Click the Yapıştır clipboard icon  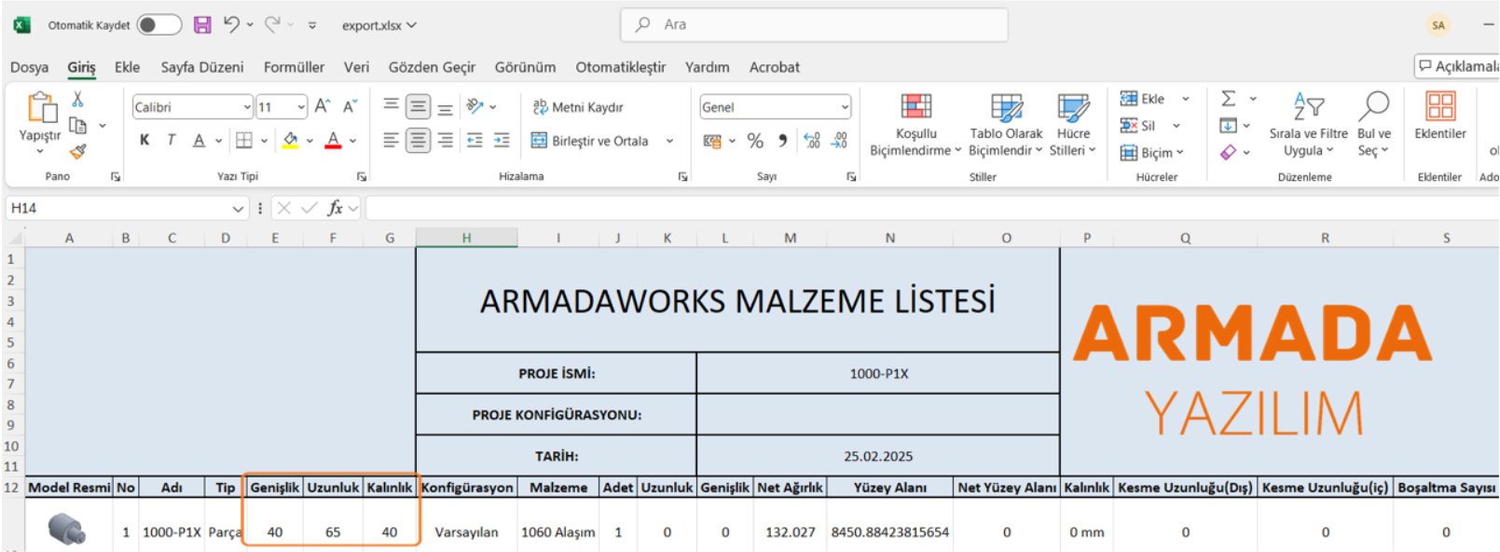[x=41, y=107]
